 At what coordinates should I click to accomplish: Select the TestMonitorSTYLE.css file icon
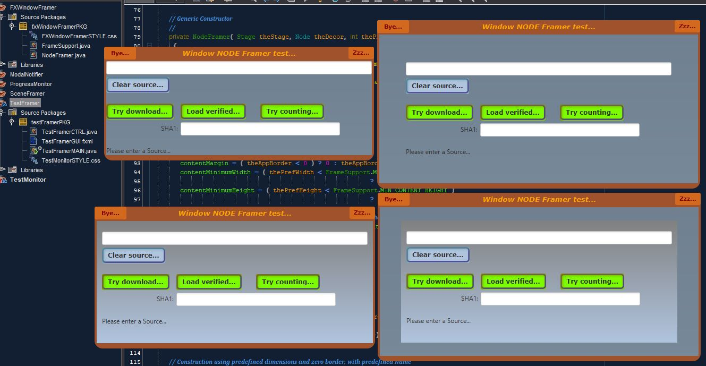pyautogui.click(x=33, y=160)
